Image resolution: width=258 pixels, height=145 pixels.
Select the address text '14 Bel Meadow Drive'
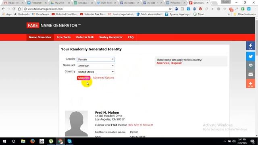pos(108,116)
